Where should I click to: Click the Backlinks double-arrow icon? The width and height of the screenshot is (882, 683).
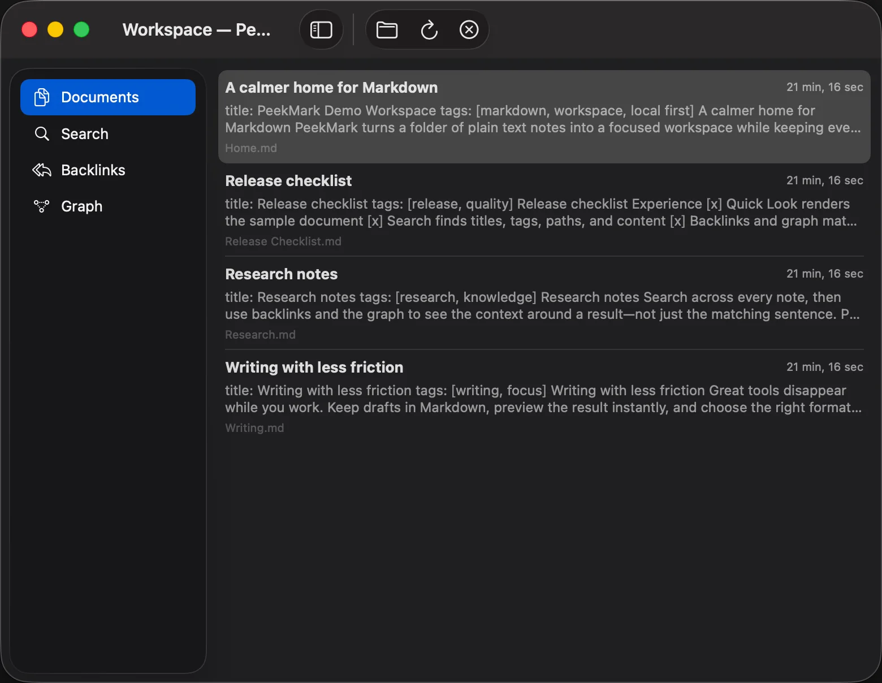click(x=42, y=170)
